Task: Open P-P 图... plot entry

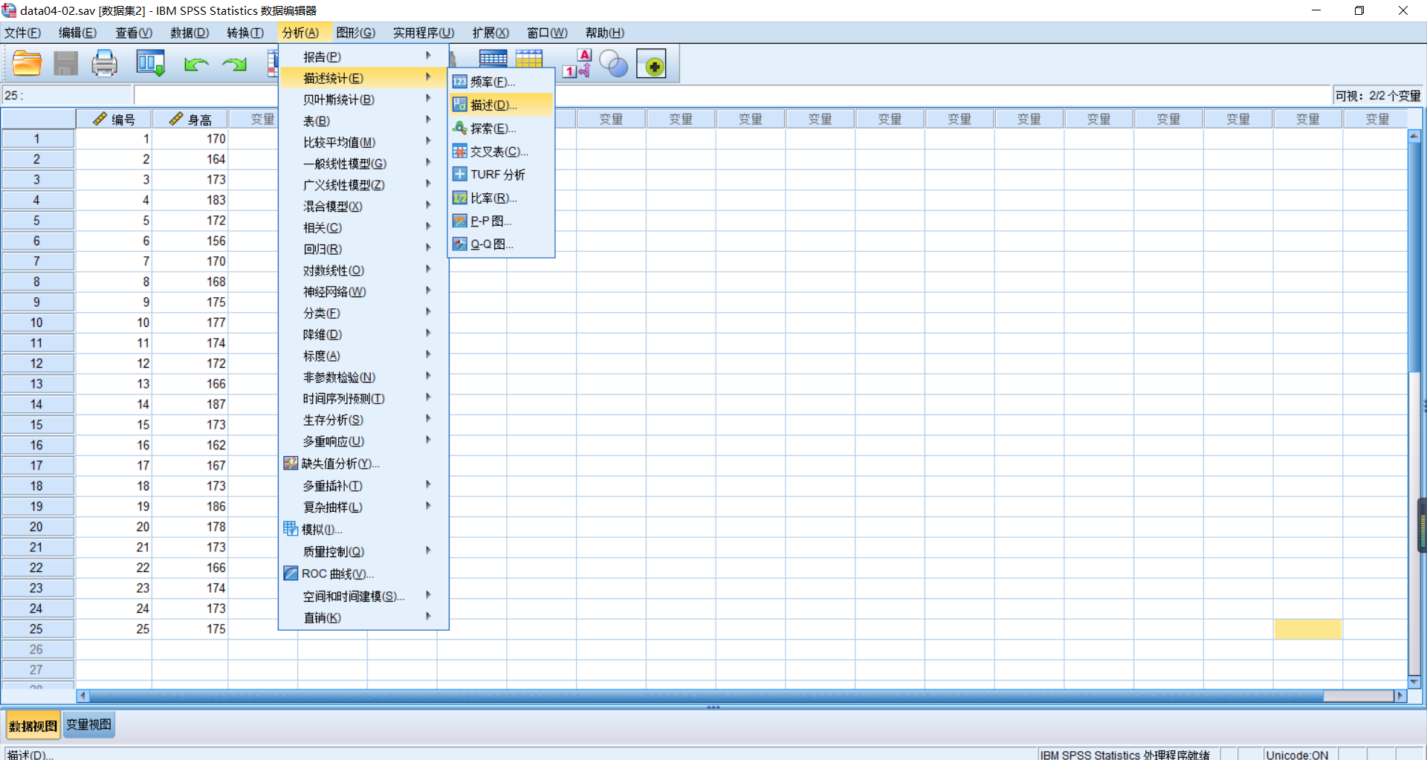Action: [x=501, y=221]
